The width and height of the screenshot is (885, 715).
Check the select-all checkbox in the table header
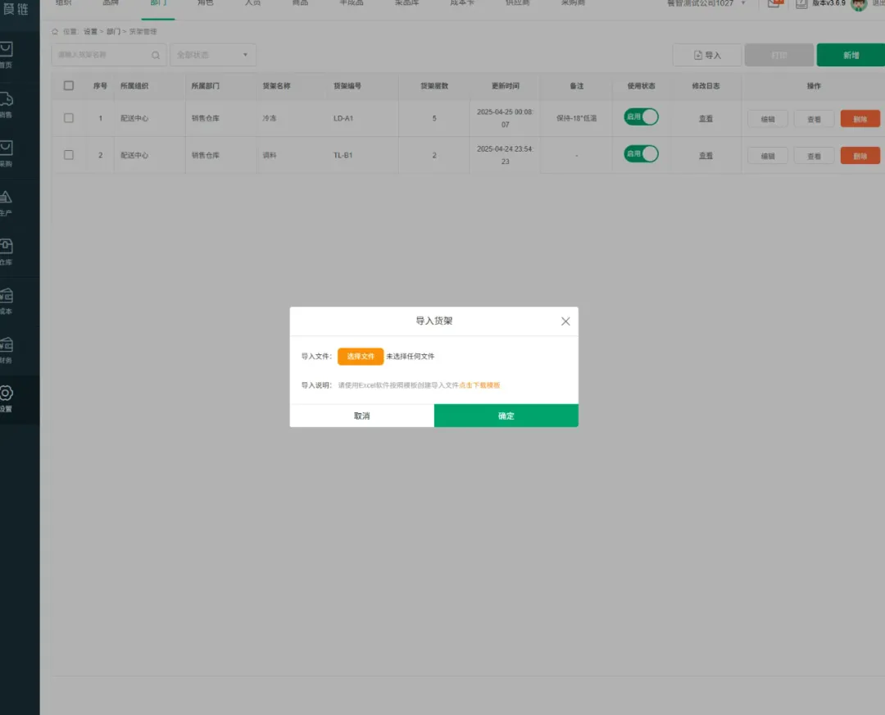pos(69,86)
